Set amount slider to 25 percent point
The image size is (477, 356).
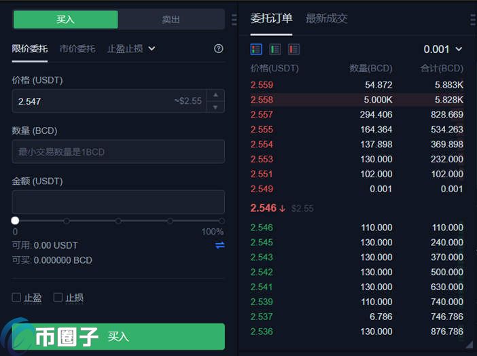click(67, 221)
